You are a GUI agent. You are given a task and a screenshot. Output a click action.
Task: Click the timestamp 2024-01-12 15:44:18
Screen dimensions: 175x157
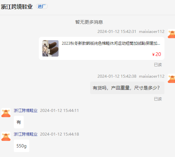coord(60,134)
